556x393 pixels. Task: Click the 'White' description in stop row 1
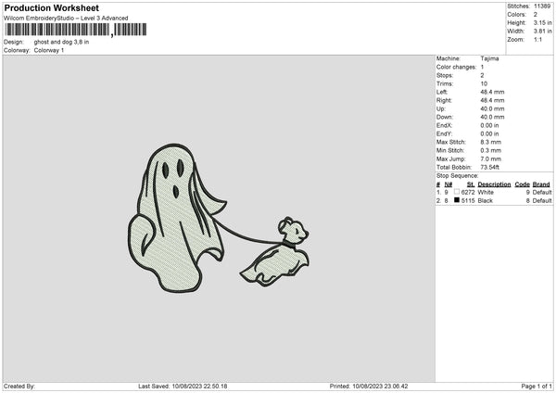point(486,192)
